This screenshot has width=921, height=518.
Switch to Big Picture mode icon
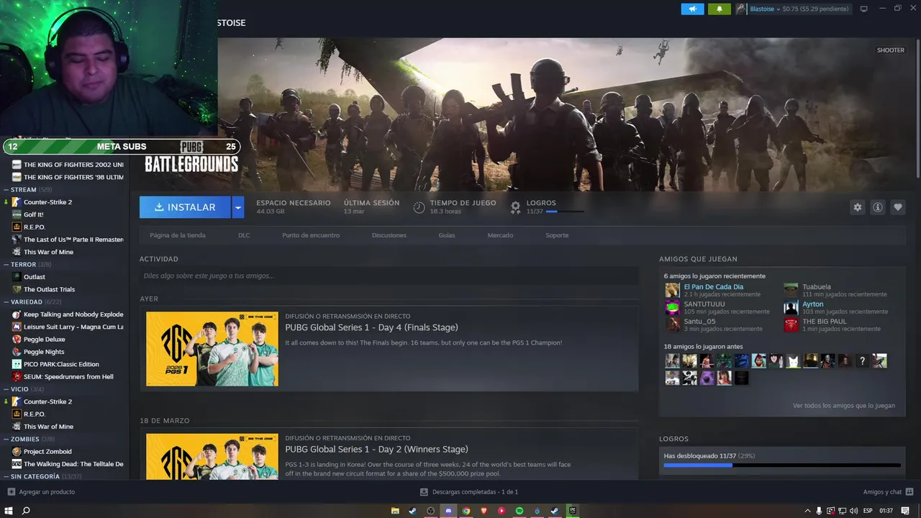[864, 9]
